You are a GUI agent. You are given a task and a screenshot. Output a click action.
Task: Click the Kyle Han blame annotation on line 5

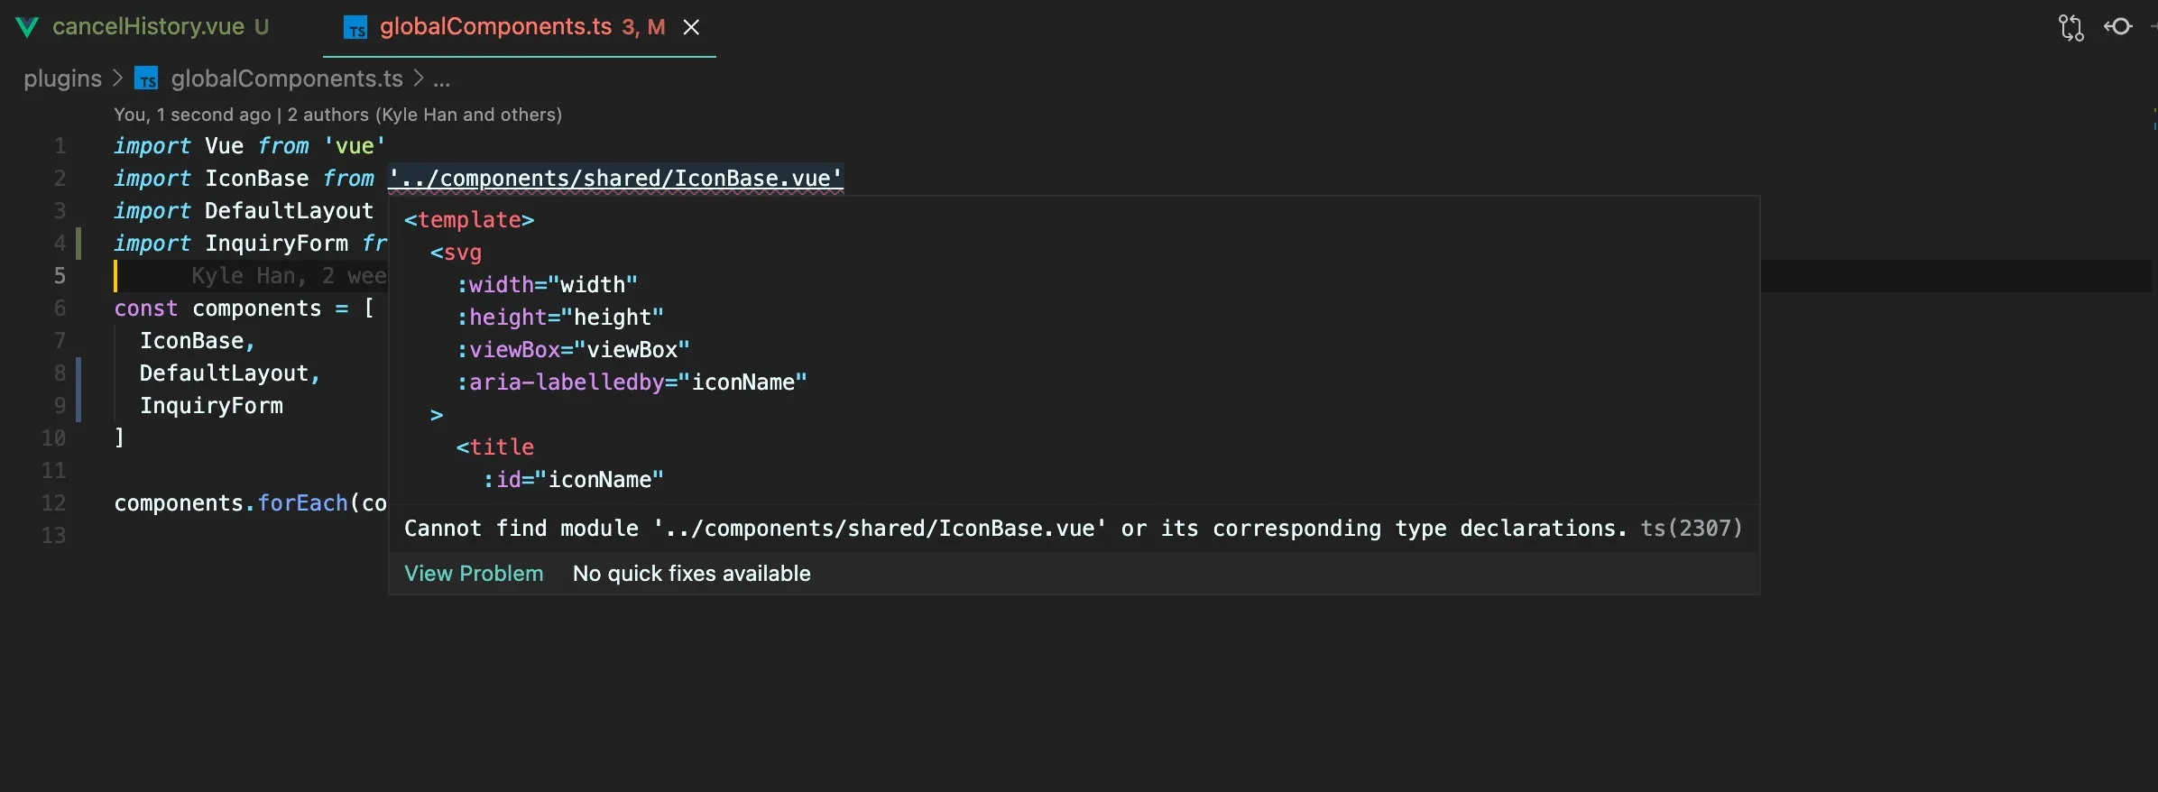pos(289,276)
